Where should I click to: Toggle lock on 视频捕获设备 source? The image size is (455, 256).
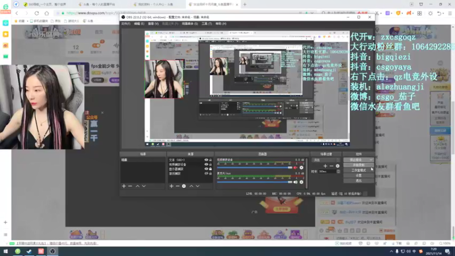[x=210, y=164]
